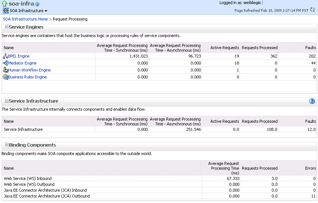The image size is (318, 203).
Task: Select JCA Outbound errors value 11
Action: (313, 196)
